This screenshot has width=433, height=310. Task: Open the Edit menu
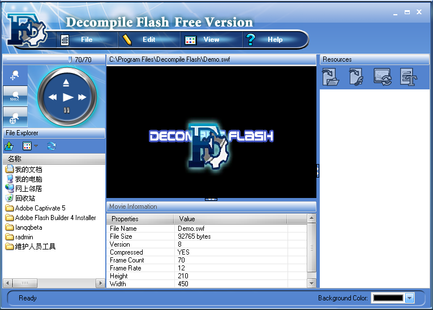[x=149, y=40]
